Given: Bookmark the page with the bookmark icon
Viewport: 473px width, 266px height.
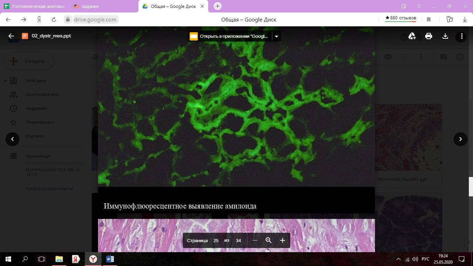Looking at the screenshot, I should 429,20.
